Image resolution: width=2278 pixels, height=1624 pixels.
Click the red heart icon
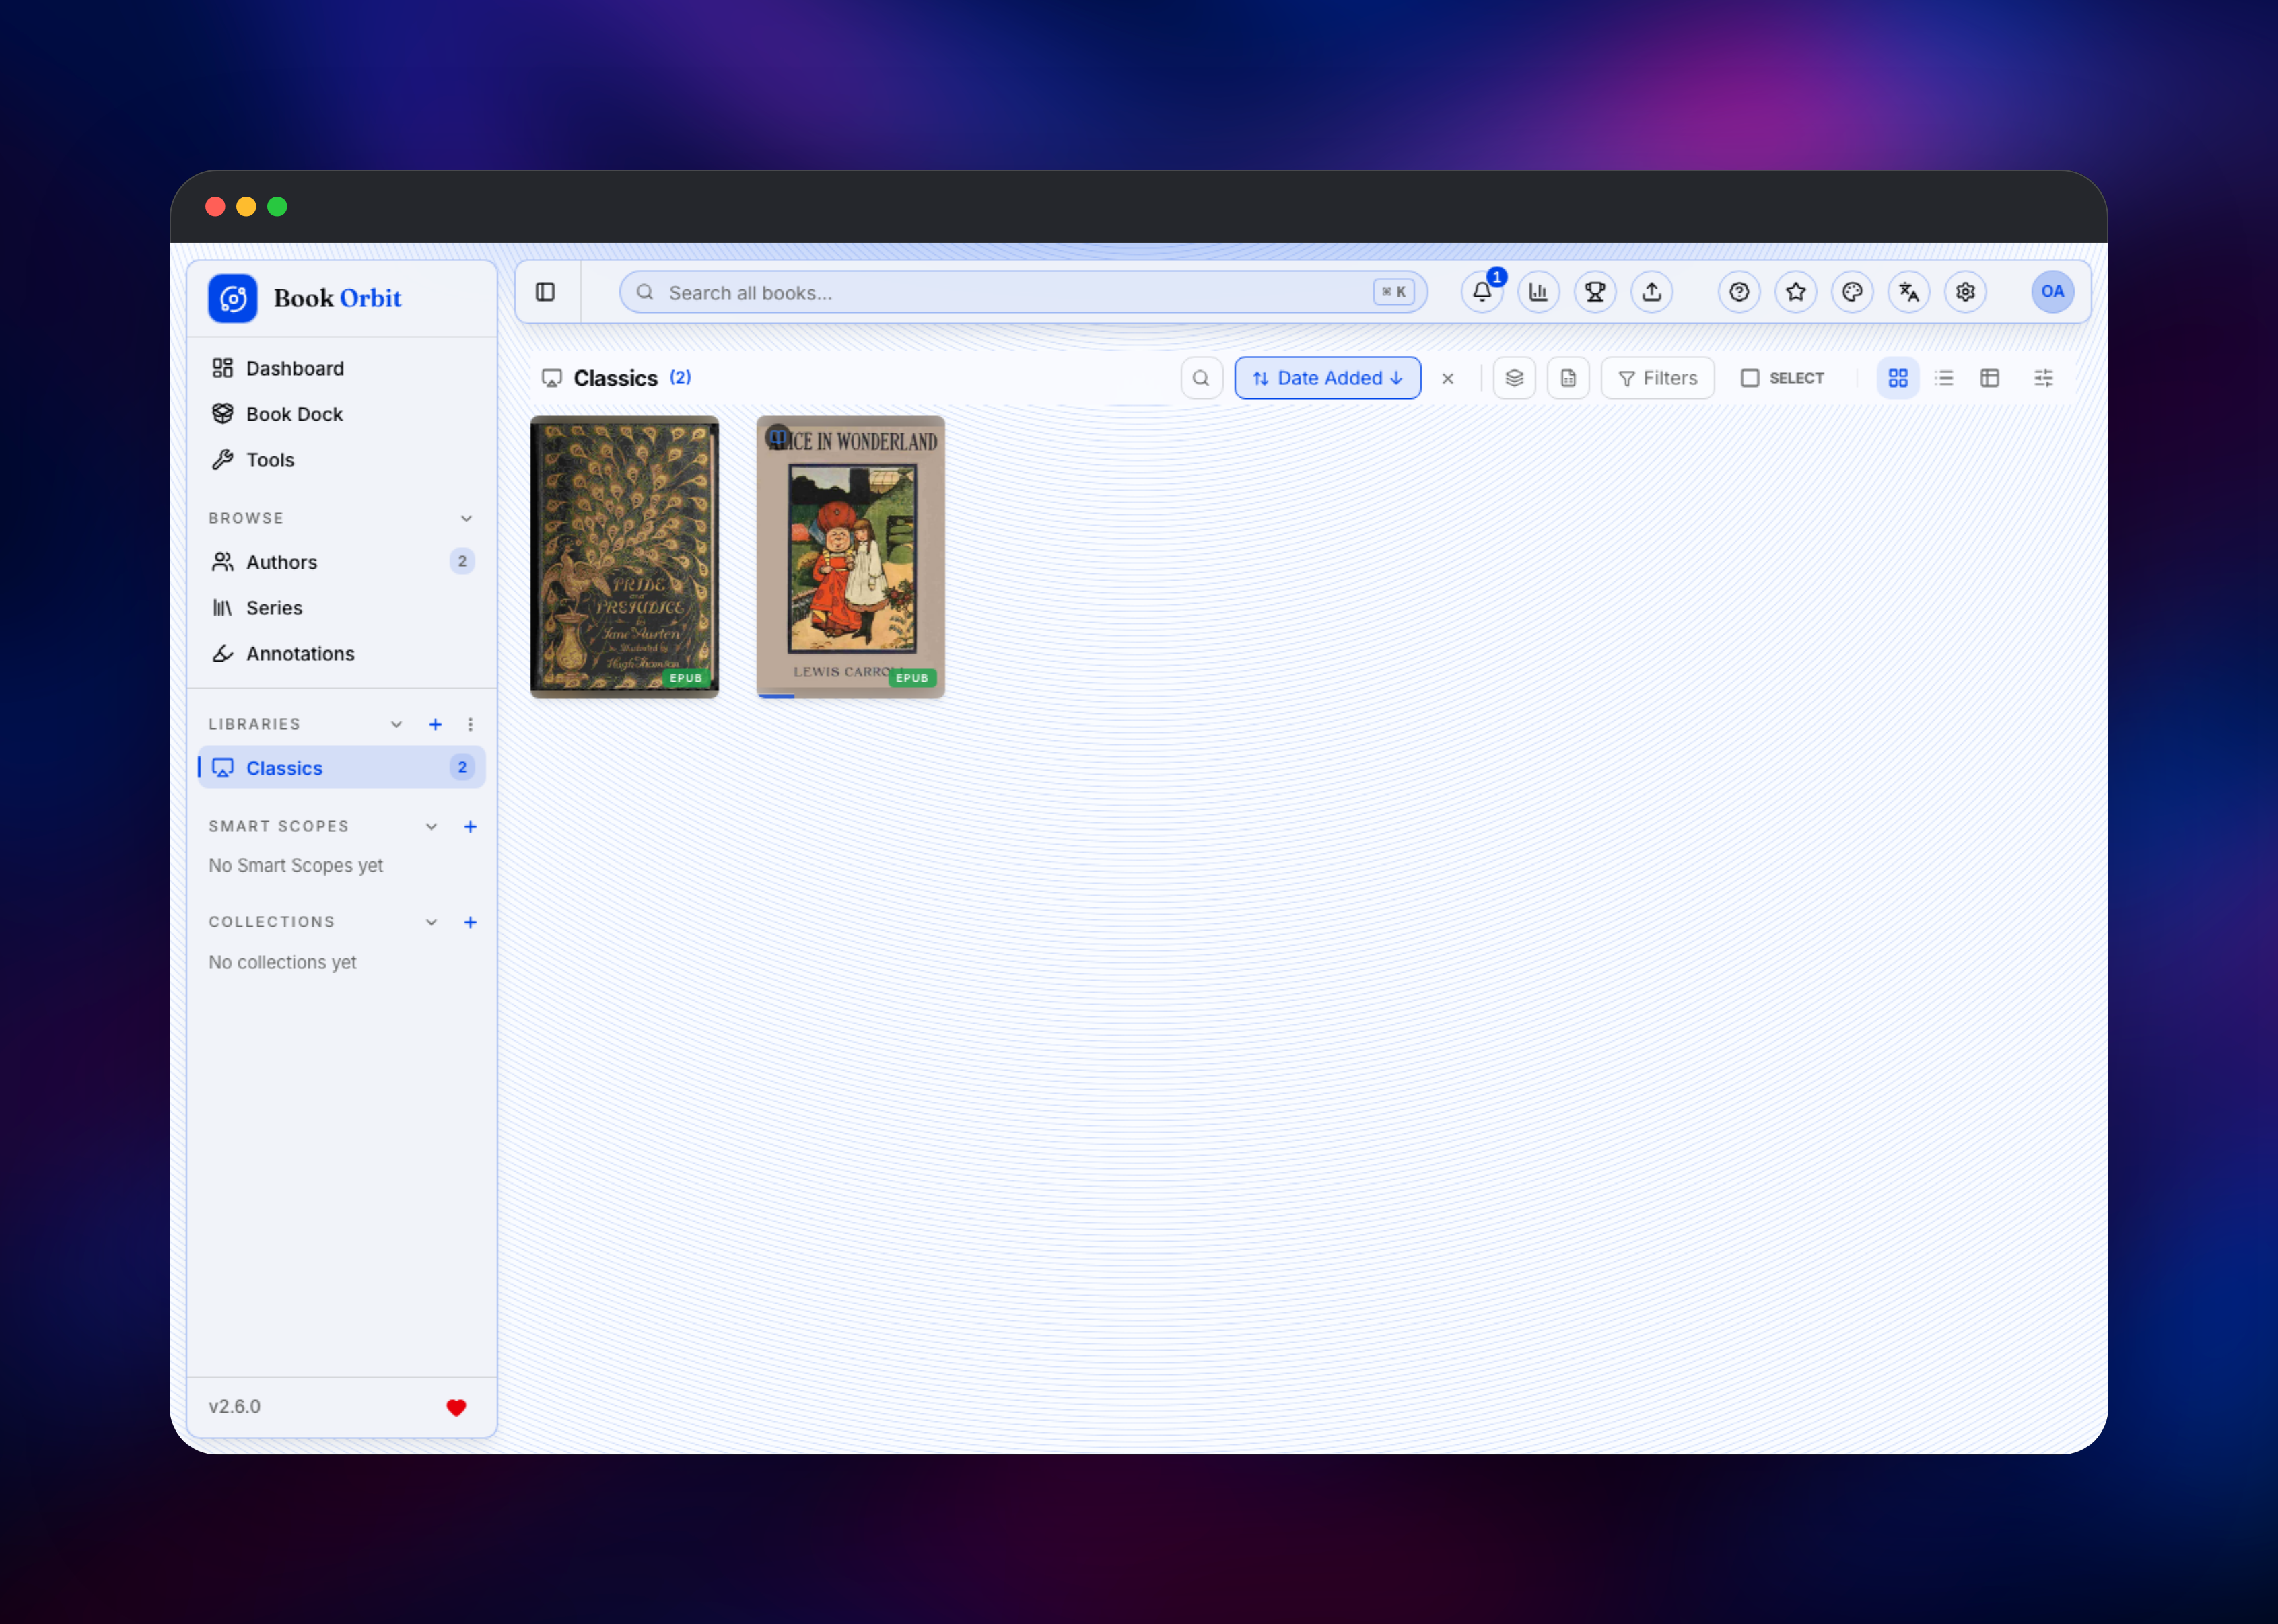(456, 1407)
